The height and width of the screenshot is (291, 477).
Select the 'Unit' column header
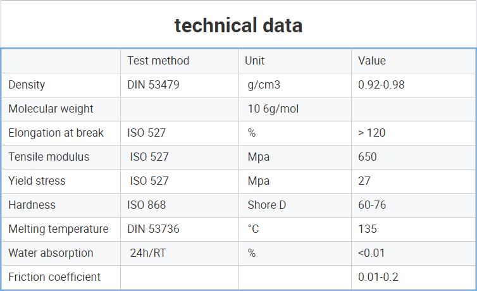pos(254,61)
